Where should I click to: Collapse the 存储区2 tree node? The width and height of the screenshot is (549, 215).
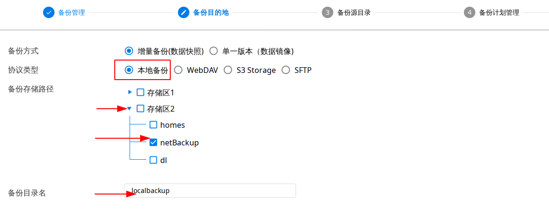(130, 108)
